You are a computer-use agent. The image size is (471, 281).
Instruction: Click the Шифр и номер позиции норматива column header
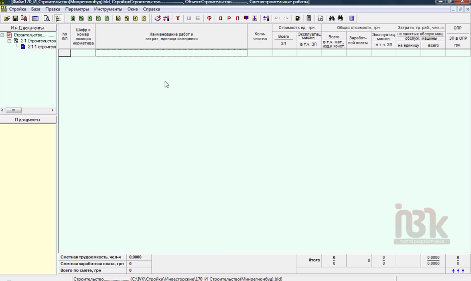[83, 36]
